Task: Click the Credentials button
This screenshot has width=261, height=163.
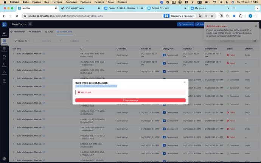Action: click(x=186, y=24)
